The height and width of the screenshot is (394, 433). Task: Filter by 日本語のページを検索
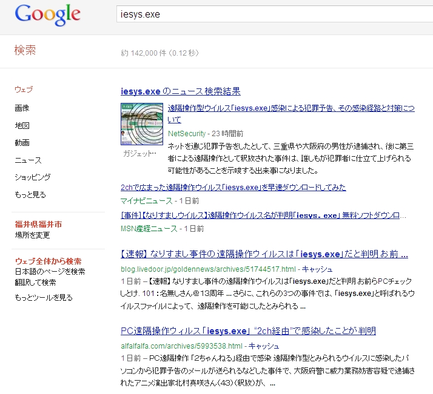[50, 272]
